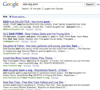Open the top search result title

pos(26,22)
